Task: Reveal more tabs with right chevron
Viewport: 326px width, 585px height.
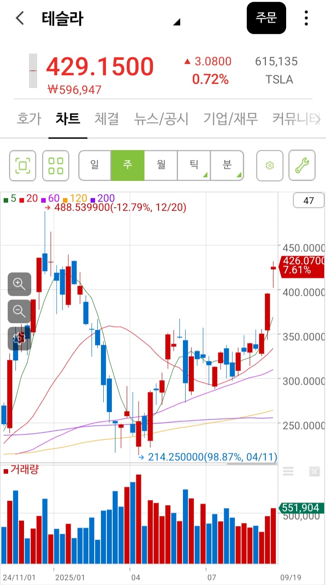Action: 318,119
